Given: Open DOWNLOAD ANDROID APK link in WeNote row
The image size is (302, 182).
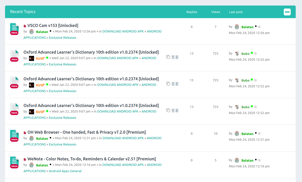Looking at the screenshot, I should click(123, 165).
